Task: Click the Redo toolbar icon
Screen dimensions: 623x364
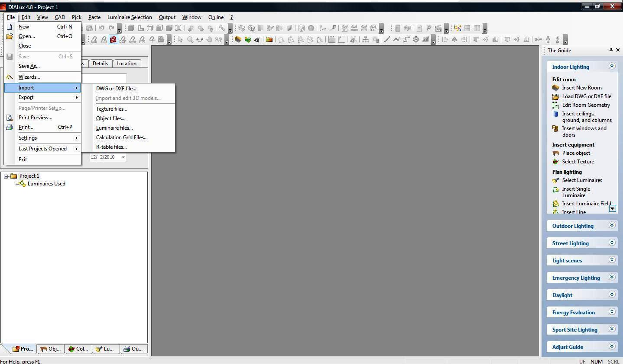Action: click(x=111, y=28)
